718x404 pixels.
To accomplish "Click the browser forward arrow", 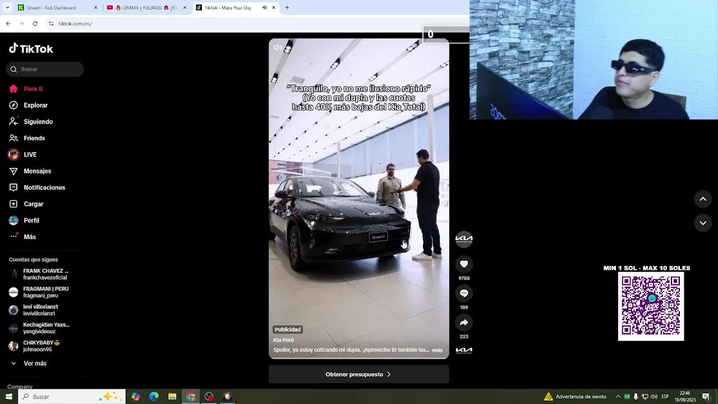I will (22, 24).
